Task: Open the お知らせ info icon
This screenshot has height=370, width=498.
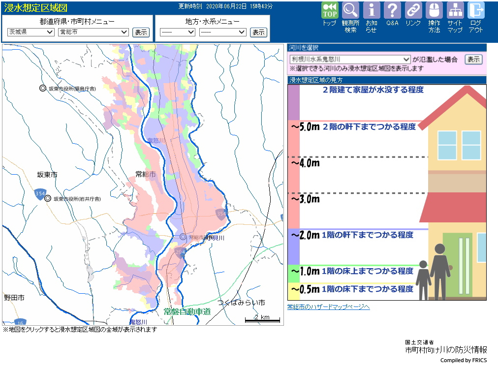Action: (x=371, y=10)
